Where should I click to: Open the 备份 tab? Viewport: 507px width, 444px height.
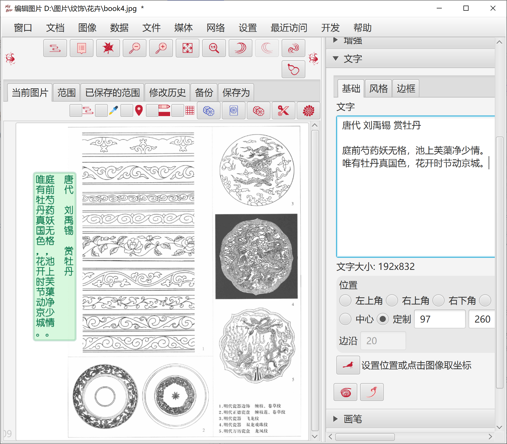click(x=204, y=92)
